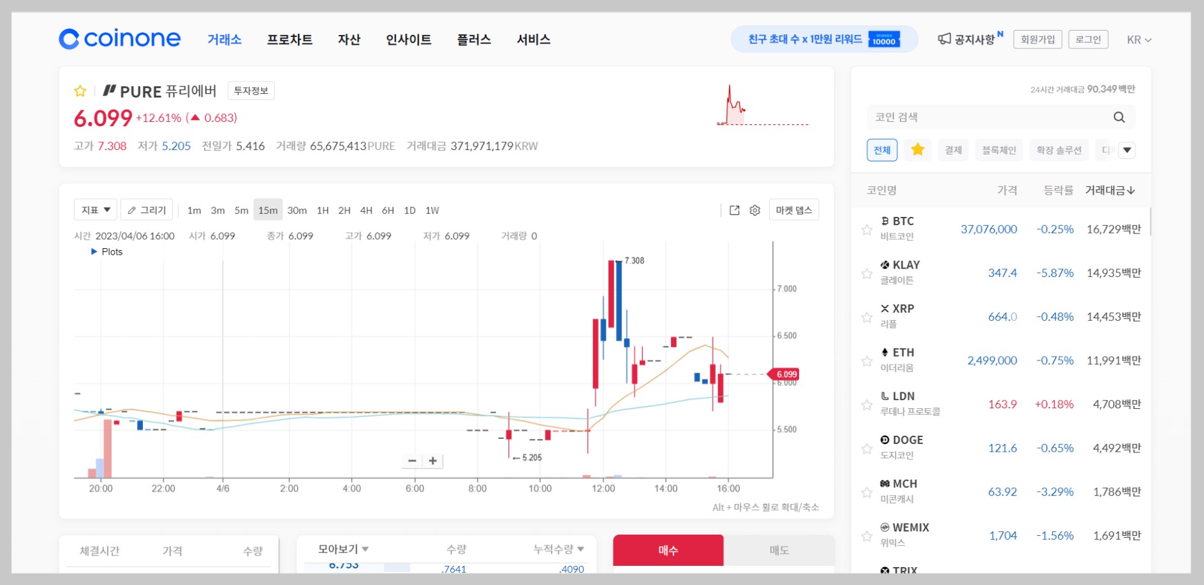Click the coinone logo

point(120,39)
